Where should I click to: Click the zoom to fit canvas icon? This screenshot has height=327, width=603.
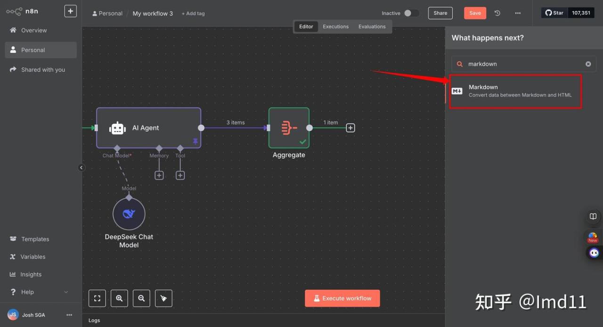coord(97,298)
